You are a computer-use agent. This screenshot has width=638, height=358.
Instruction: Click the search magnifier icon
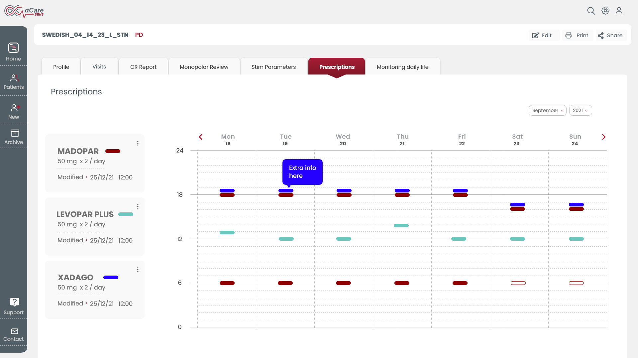[x=591, y=11]
